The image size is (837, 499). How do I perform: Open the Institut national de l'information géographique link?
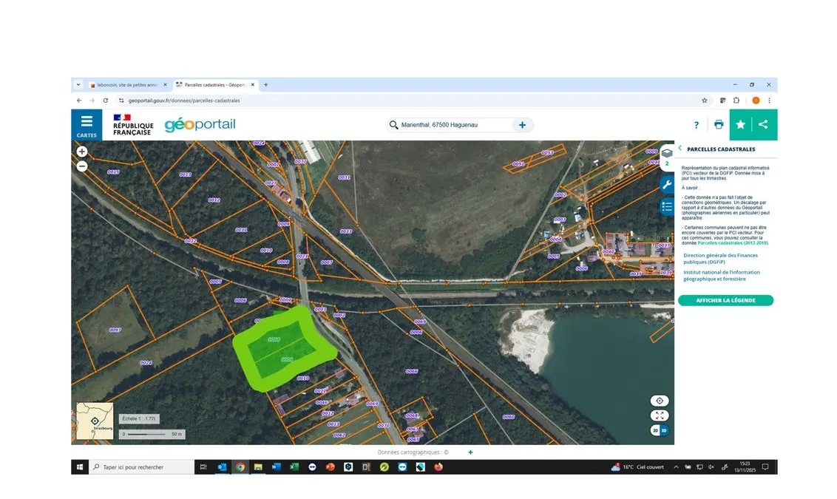click(x=722, y=276)
